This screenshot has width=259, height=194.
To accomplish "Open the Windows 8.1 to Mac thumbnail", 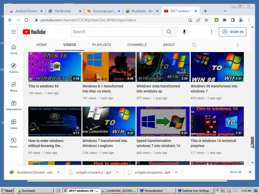I will coord(109,67).
